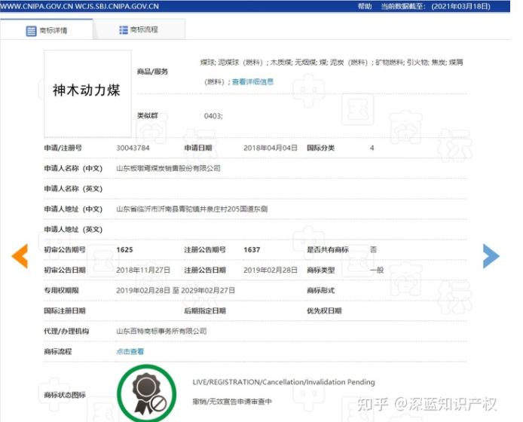
Task: Click the blue next-record arrow
Action: coord(491,256)
